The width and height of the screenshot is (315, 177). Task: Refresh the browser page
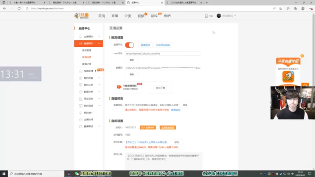[19, 8]
